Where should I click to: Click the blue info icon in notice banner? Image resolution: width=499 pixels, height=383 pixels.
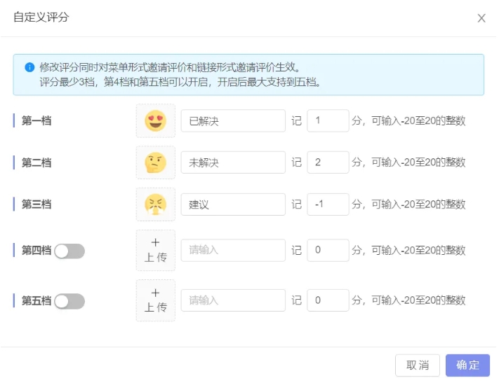[29, 67]
